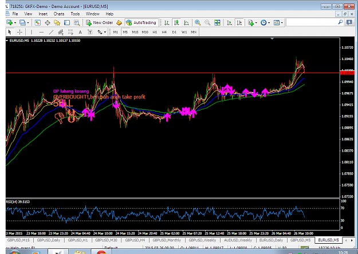Open the Window menu

(92, 14)
